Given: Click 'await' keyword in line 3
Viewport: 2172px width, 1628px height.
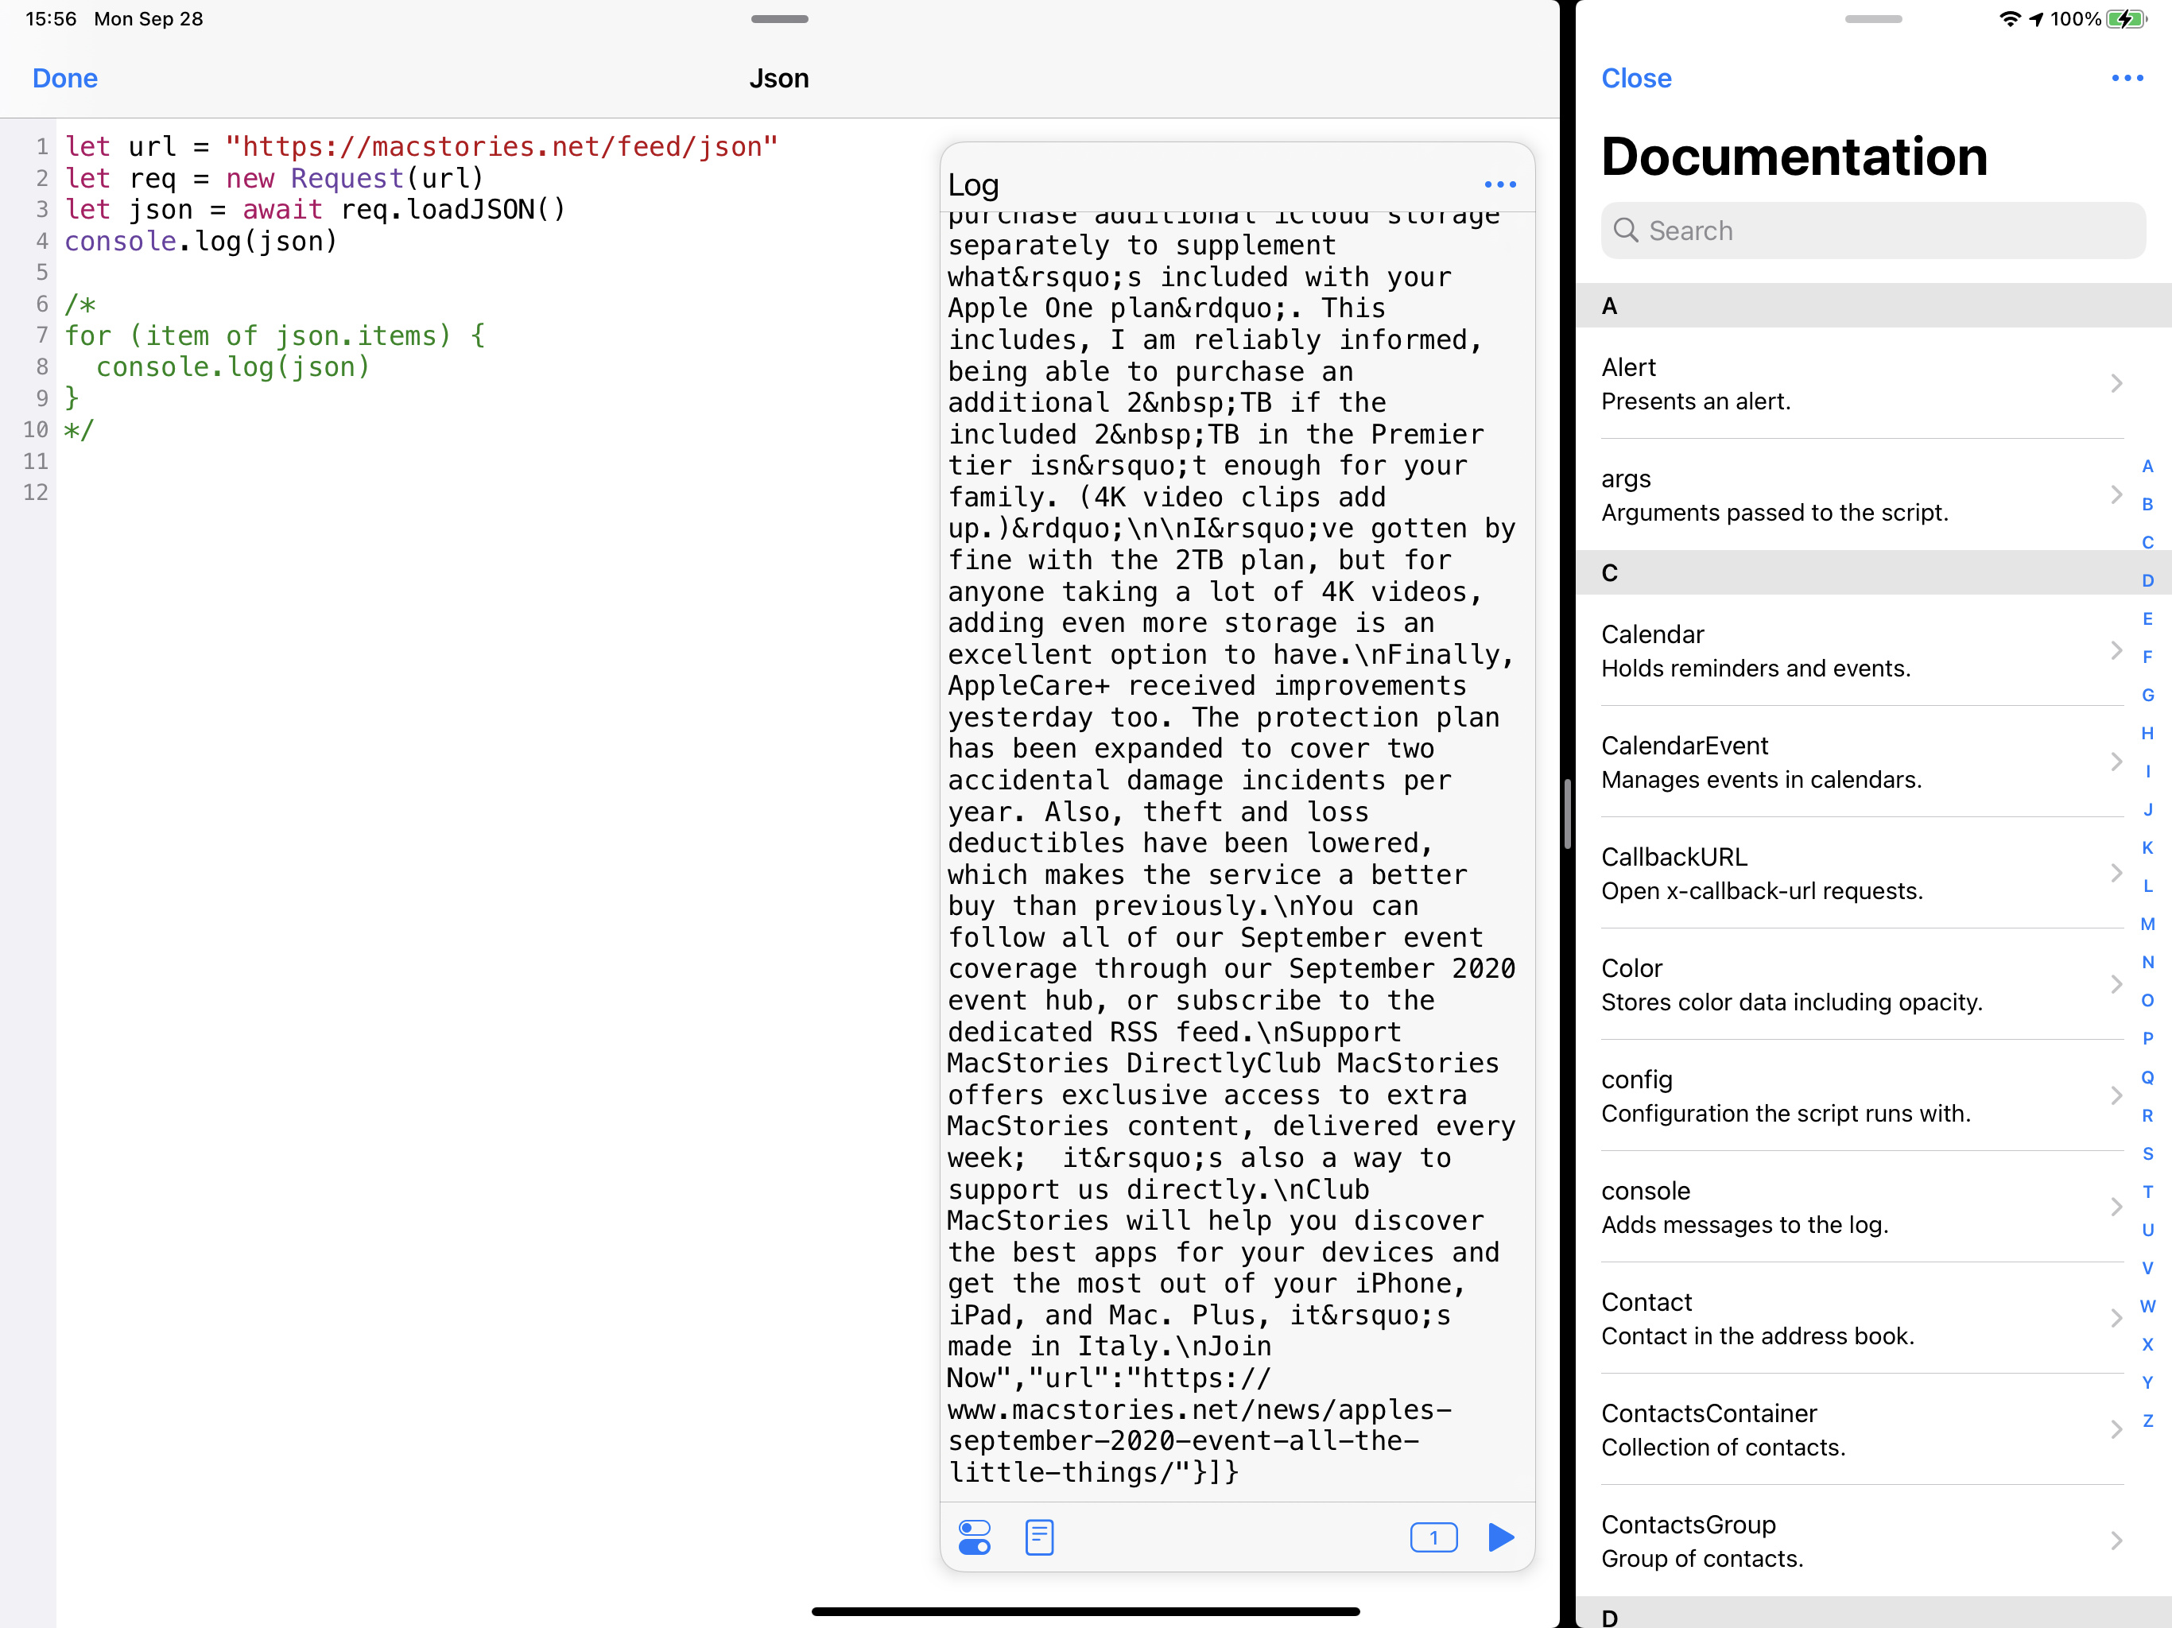Looking at the screenshot, I should click(x=281, y=210).
